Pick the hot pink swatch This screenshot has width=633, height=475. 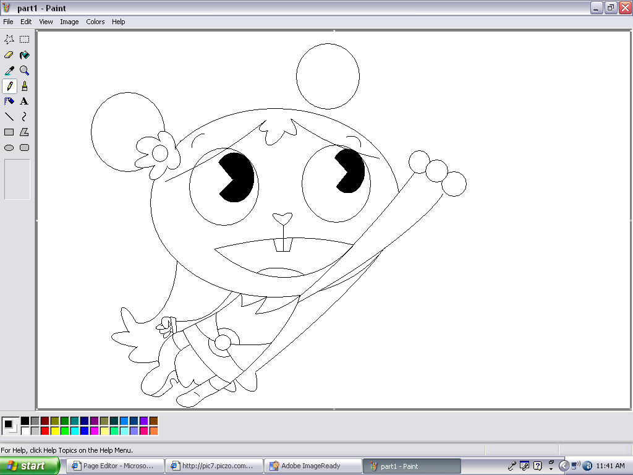143,431
